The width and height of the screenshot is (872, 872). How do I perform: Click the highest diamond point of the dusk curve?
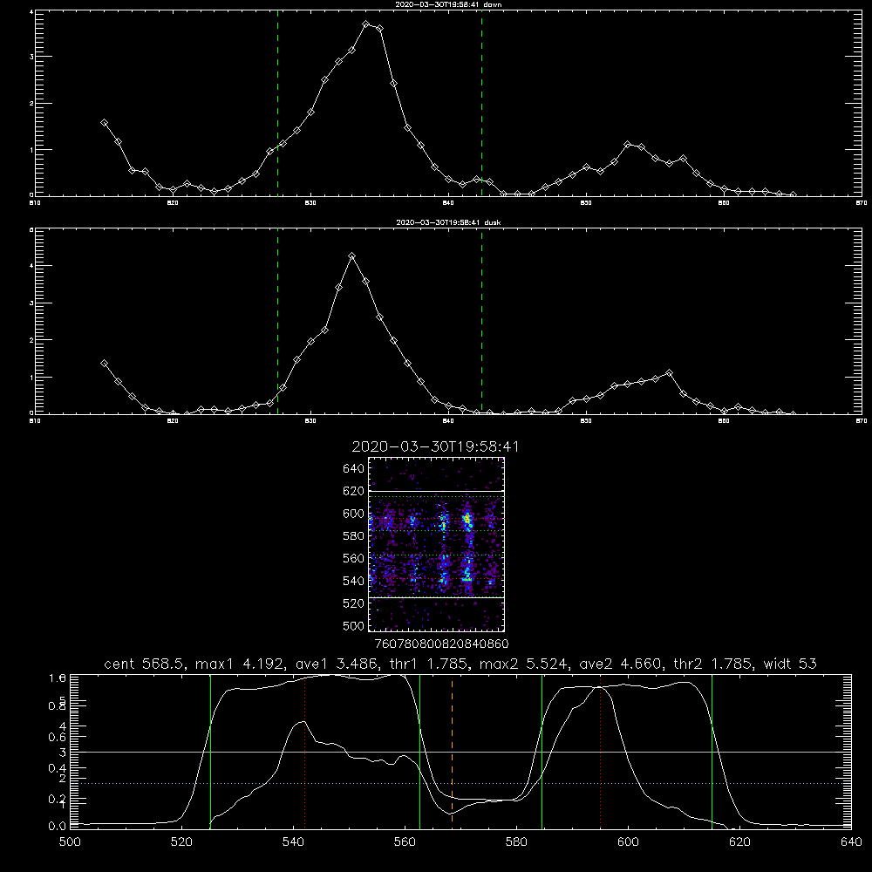[x=351, y=256]
